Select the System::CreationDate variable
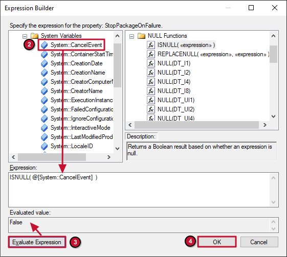 click(x=77, y=63)
